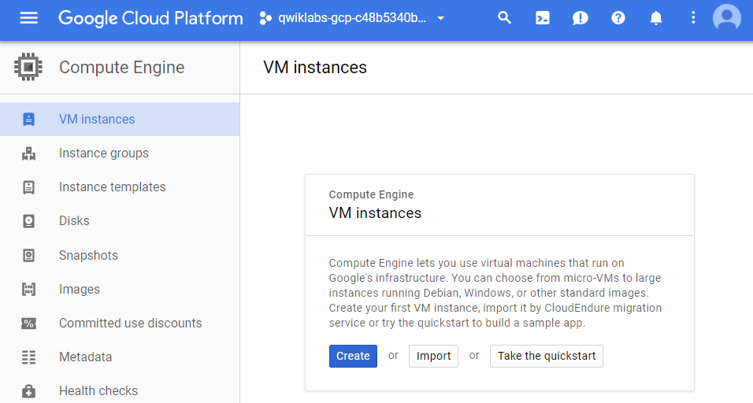
Task: Open Disks in the sidebar
Action: tap(120, 220)
